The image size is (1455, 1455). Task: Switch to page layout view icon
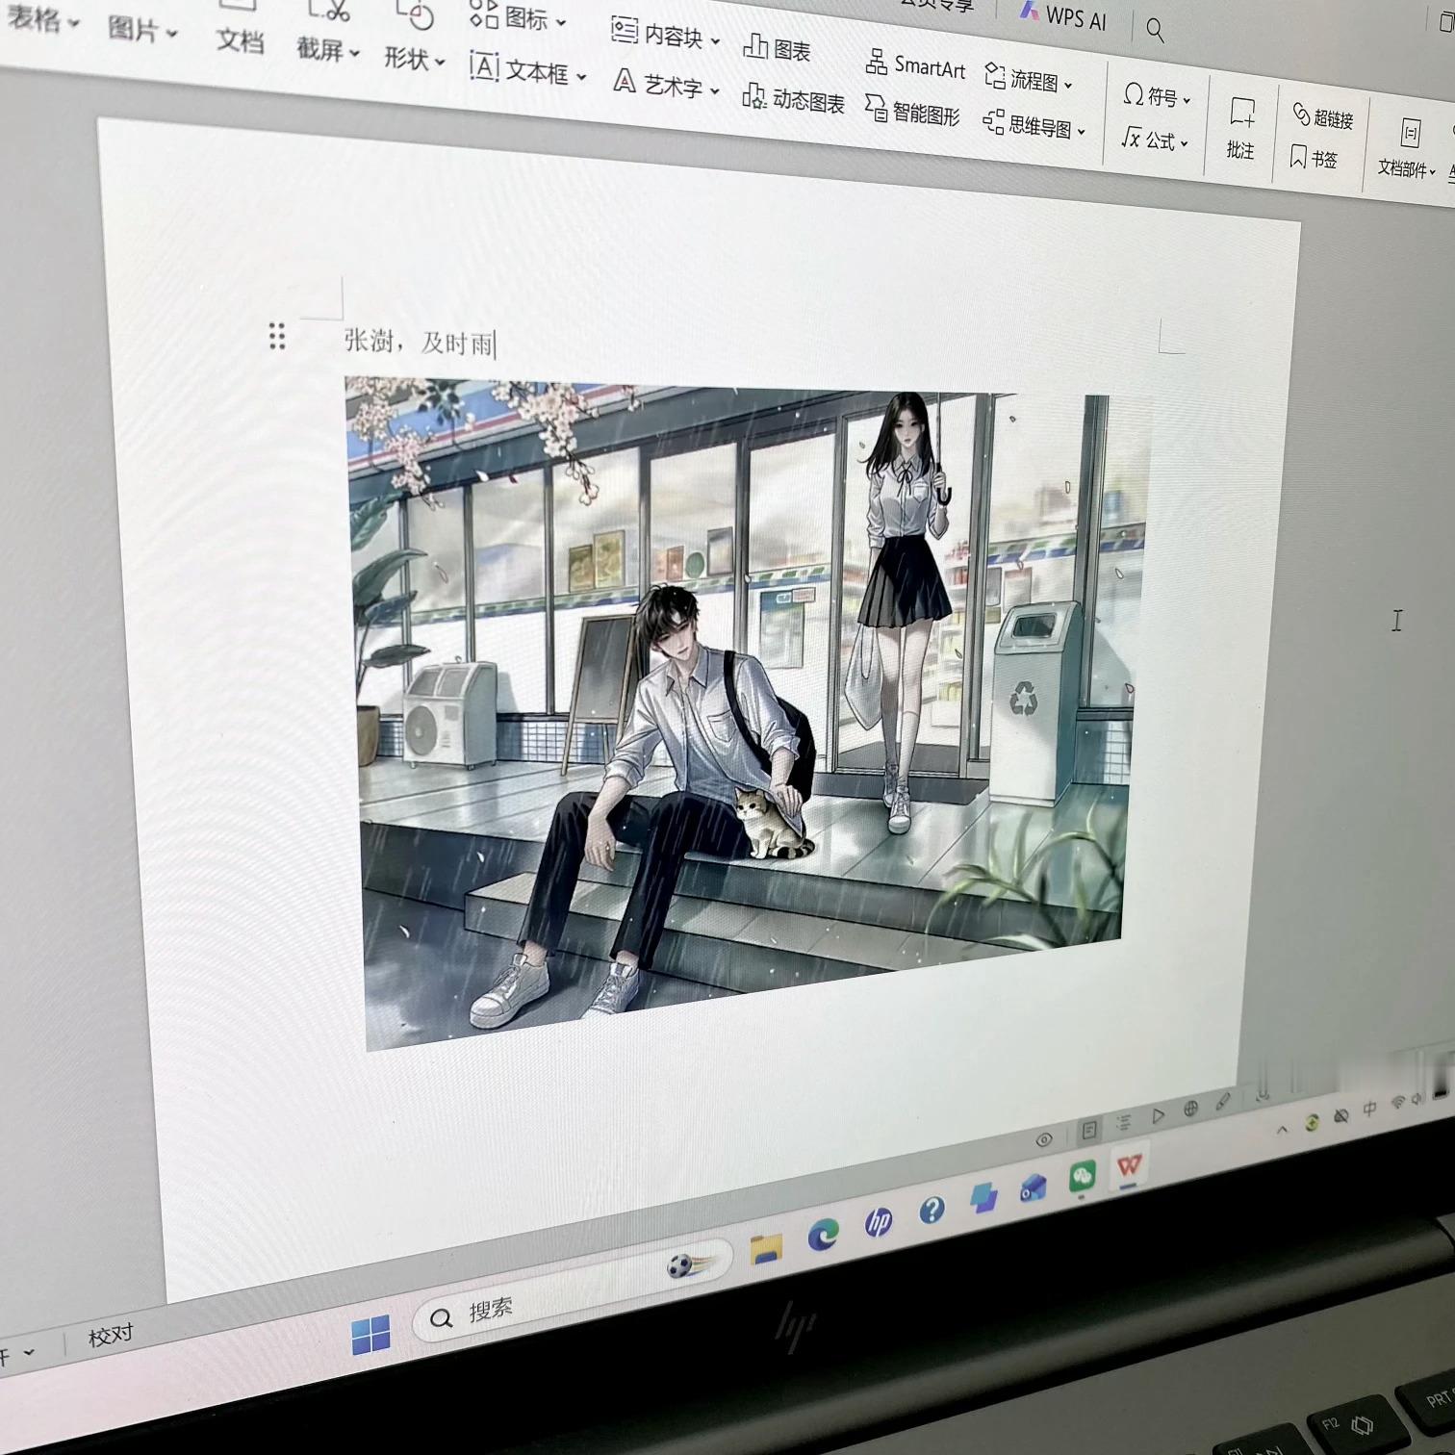[1088, 1130]
